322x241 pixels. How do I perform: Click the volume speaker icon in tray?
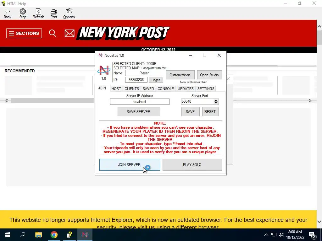coord(281,235)
